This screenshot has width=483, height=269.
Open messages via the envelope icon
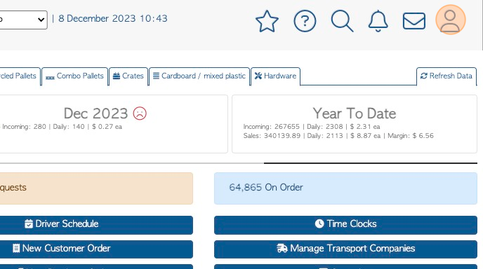pyautogui.click(x=414, y=21)
